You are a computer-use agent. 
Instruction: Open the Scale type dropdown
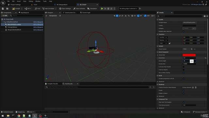[x=163, y=43]
